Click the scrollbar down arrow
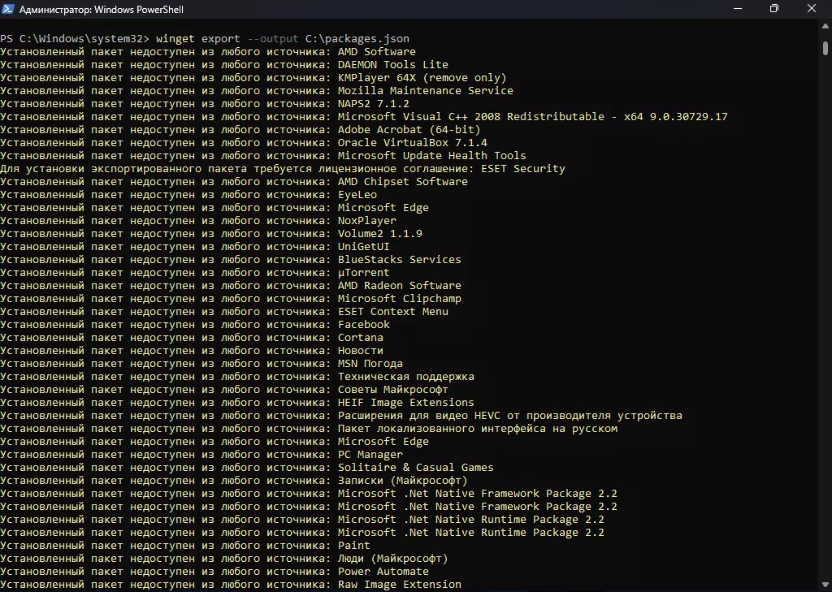Viewport: 832px width, 592px height. (825, 585)
